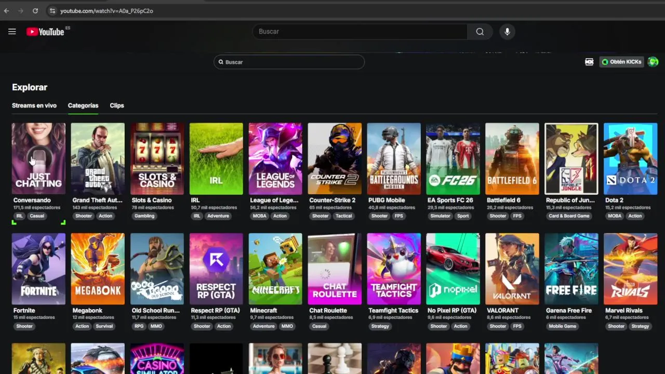The image size is (665, 374).
Task: Click the Mobile Game tag under Garena Free Fire
Action: [x=563, y=326]
